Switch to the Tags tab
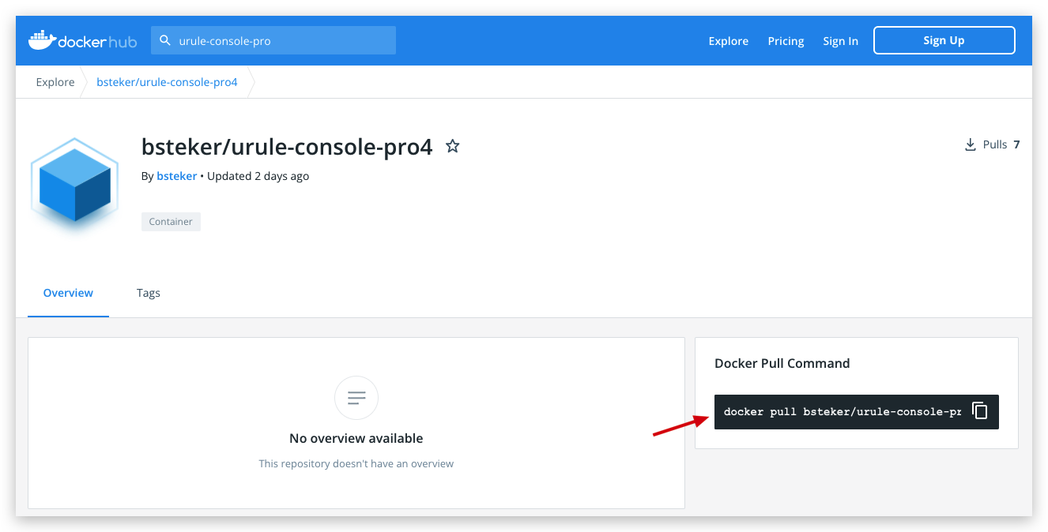 (x=148, y=293)
